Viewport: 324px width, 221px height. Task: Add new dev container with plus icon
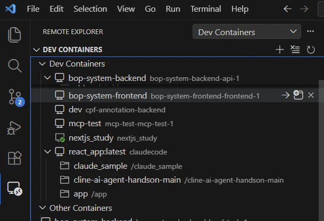click(x=279, y=50)
